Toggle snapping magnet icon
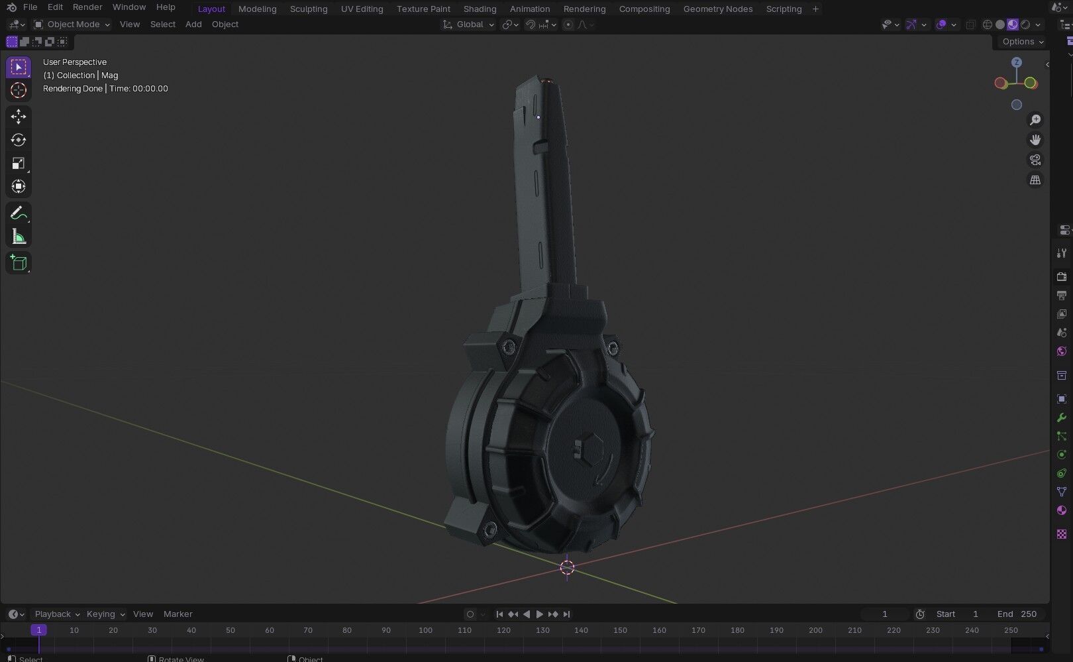 530,25
